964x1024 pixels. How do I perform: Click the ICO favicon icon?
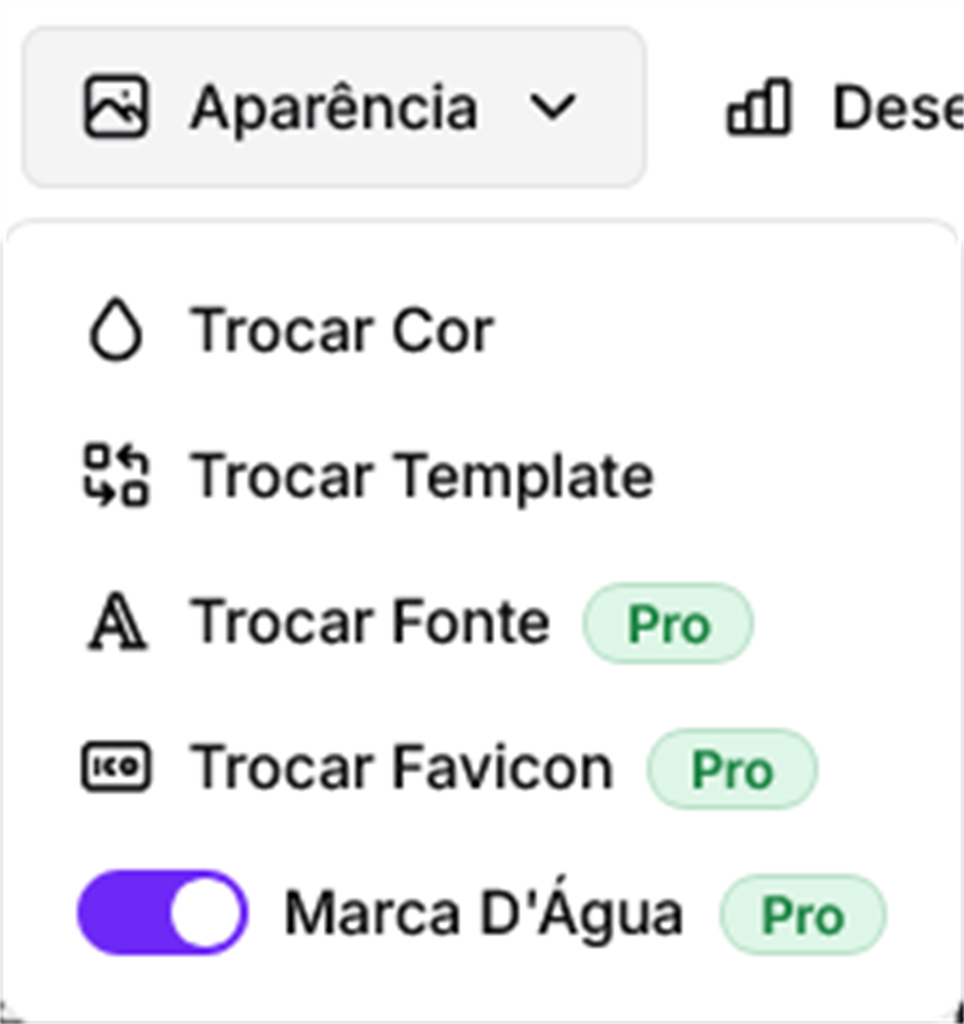[x=116, y=767]
